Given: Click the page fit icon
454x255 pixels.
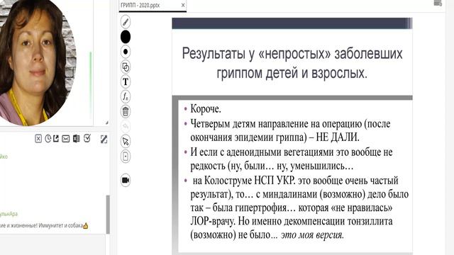Looking at the screenshot, I should click(126, 157).
